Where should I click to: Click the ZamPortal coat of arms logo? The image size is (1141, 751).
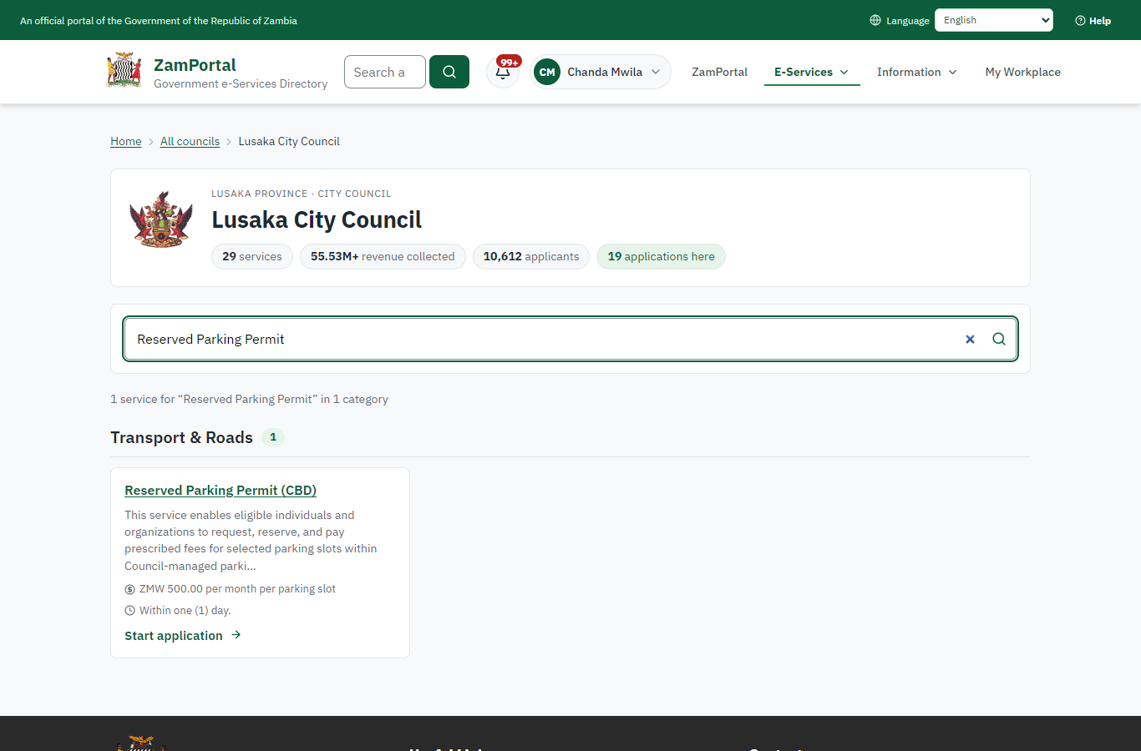click(124, 71)
